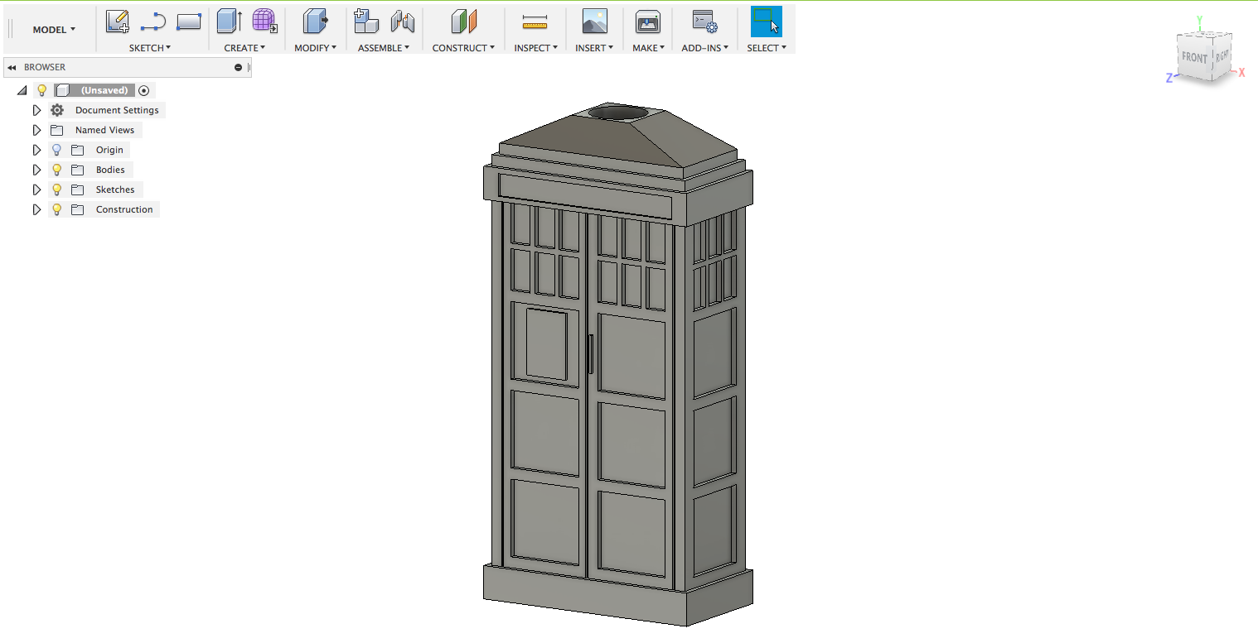Screen dimensions: 1258x643
Task: Expand the Construction tree node
Action: [36, 209]
